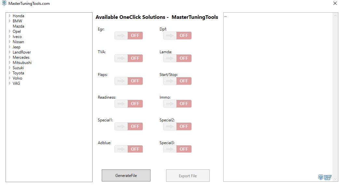Click the Master Tuning Tools logo

coord(325,177)
